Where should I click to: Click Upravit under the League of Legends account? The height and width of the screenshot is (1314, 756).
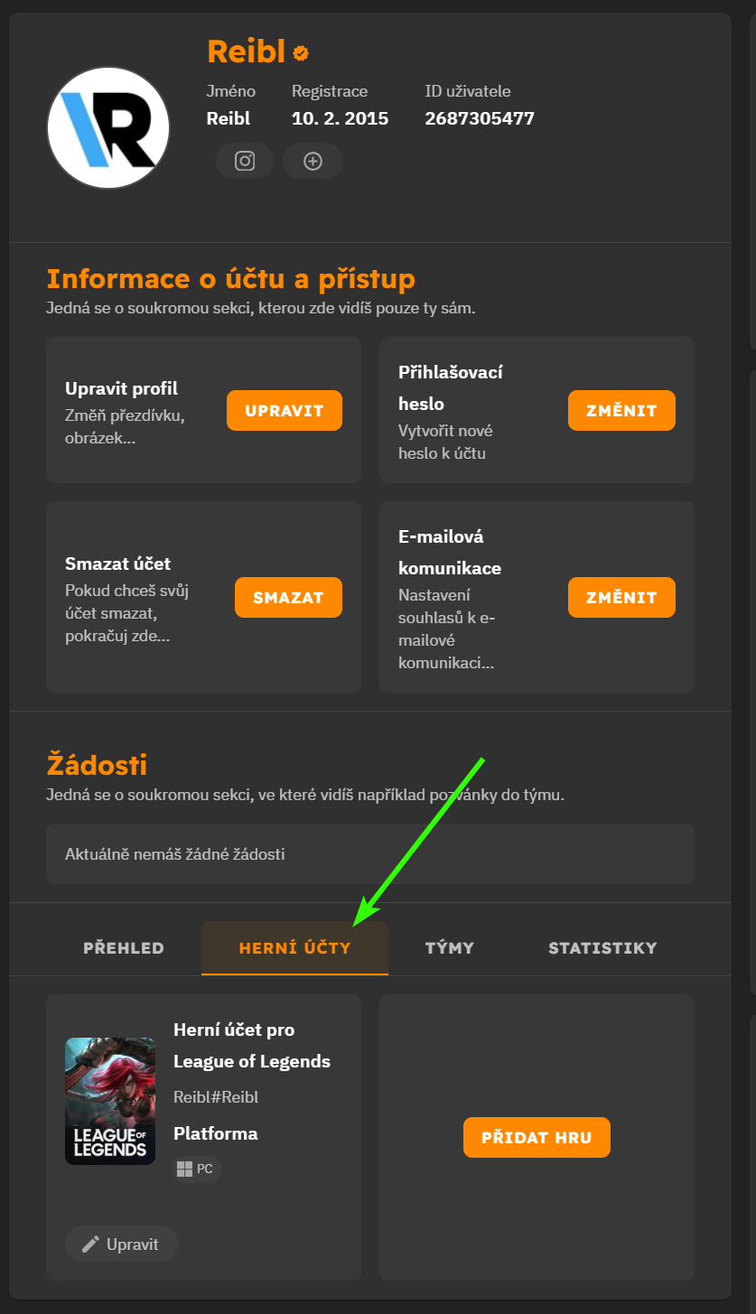point(120,1244)
